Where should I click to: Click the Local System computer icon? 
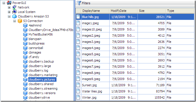[x=14, y=12]
